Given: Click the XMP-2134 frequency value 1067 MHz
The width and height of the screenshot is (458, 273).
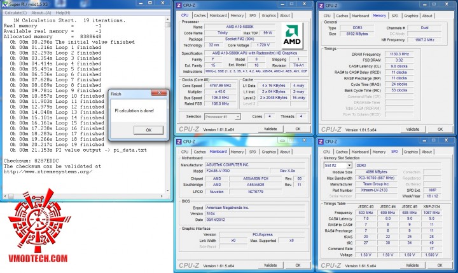Looking at the screenshot, I should click(x=432, y=213).
